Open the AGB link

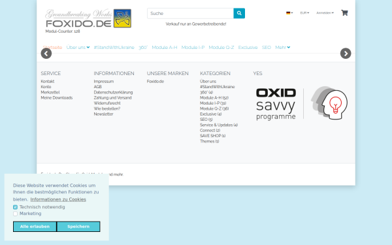click(x=98, y=87)
